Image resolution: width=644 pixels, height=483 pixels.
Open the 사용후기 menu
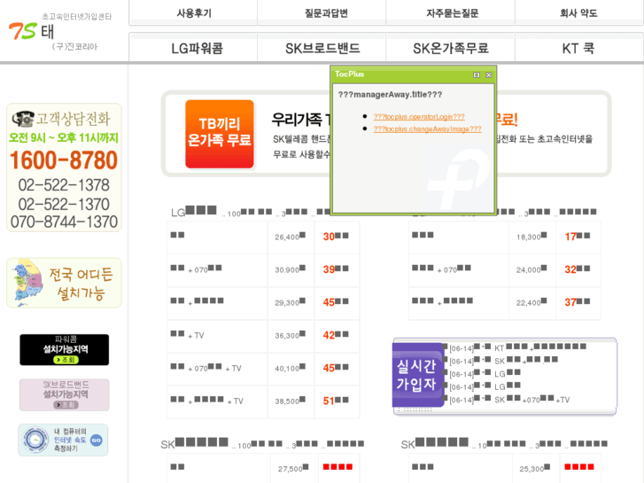(x=194, y=13)
